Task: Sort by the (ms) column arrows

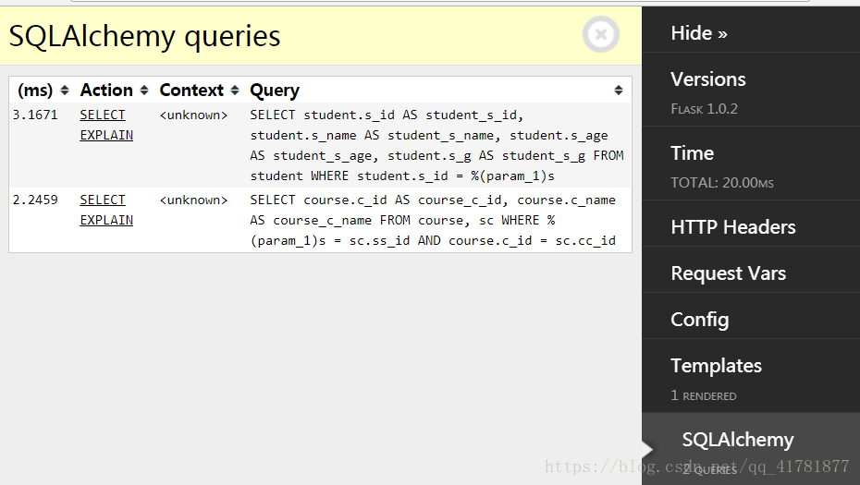Action: (65, 91)
